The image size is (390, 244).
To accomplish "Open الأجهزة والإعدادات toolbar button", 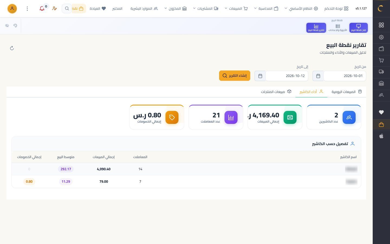I will point(338,28).
